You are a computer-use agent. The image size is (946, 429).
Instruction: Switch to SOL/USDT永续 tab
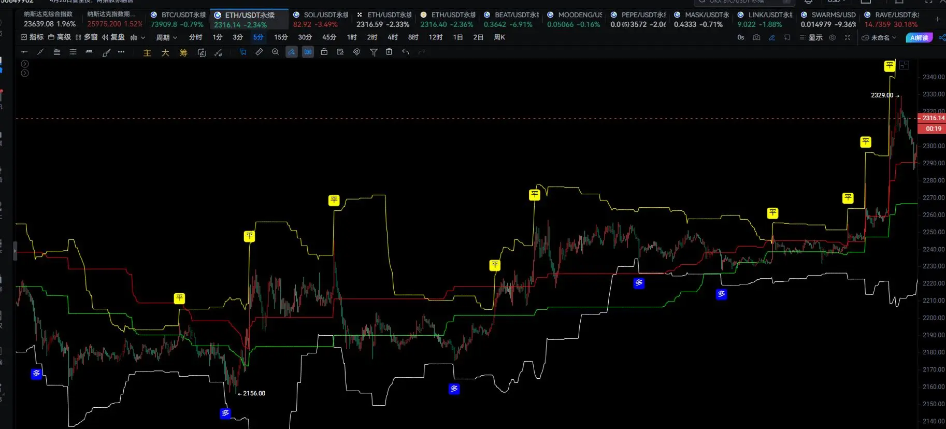pos(320,19)
